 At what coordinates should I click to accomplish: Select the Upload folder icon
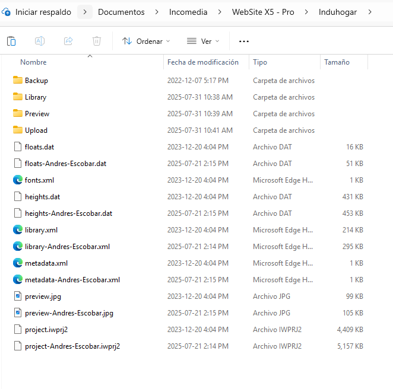pos(18,130)
